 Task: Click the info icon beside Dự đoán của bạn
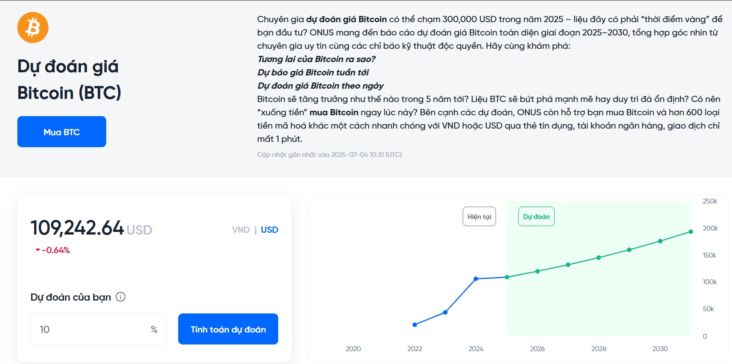point(120,297)
